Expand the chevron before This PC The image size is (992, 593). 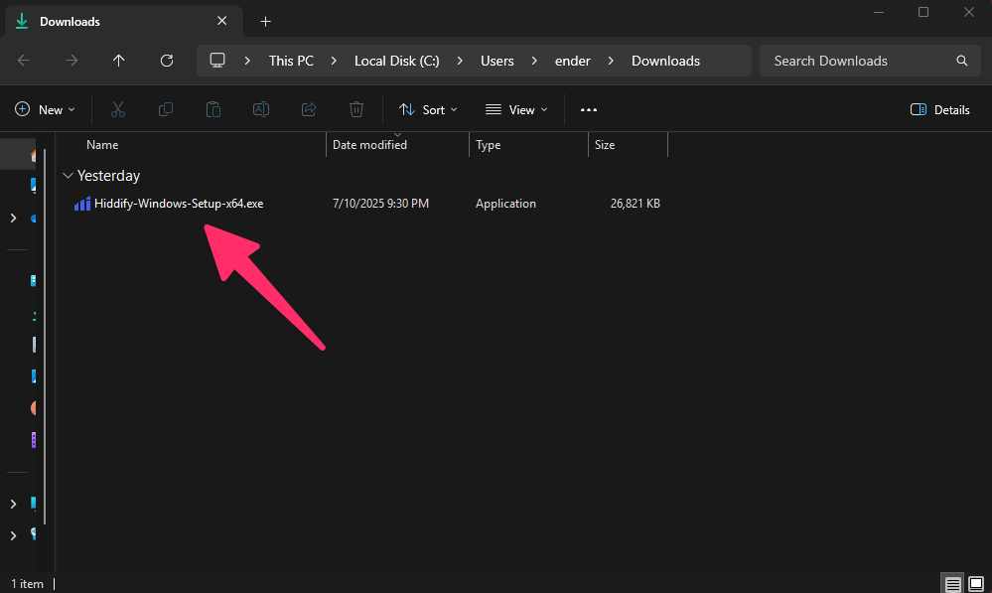246,61
